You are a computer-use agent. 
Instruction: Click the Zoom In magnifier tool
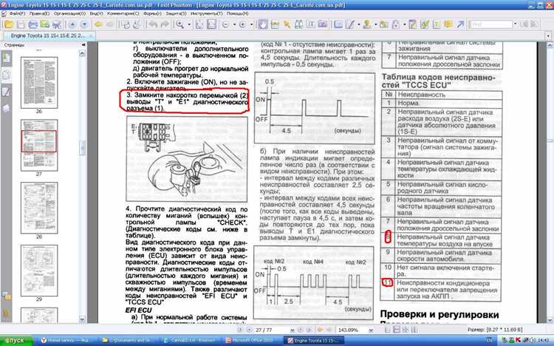tap(180, 24)
